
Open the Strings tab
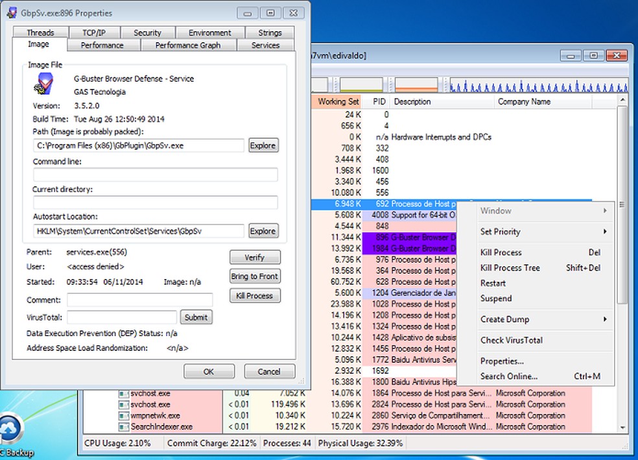[269, 32]
